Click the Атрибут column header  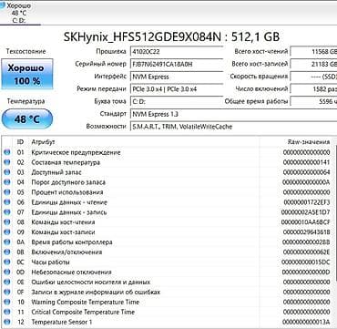(x=43, y=142)
